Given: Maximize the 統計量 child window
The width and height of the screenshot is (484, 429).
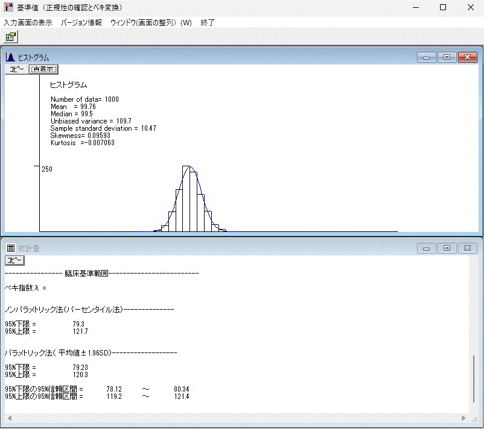Looking at the screenshot, I should tap(447, 248).
